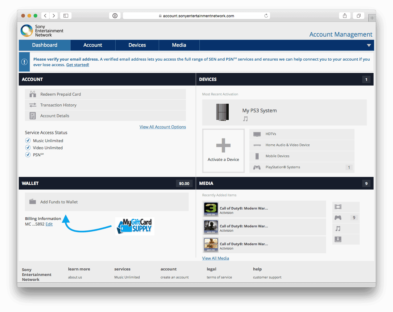
Task: Click the Redeem Prepaid Card gift icon
Action: point(33,94)
